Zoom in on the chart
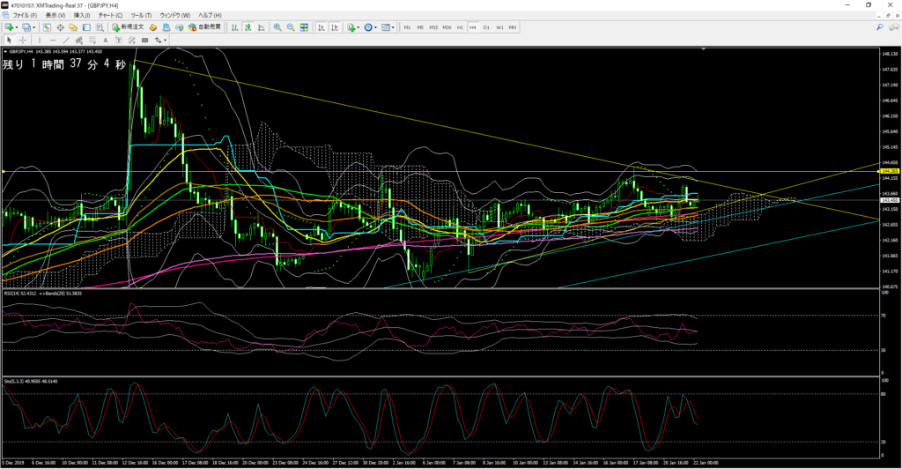 pos(277,27)
